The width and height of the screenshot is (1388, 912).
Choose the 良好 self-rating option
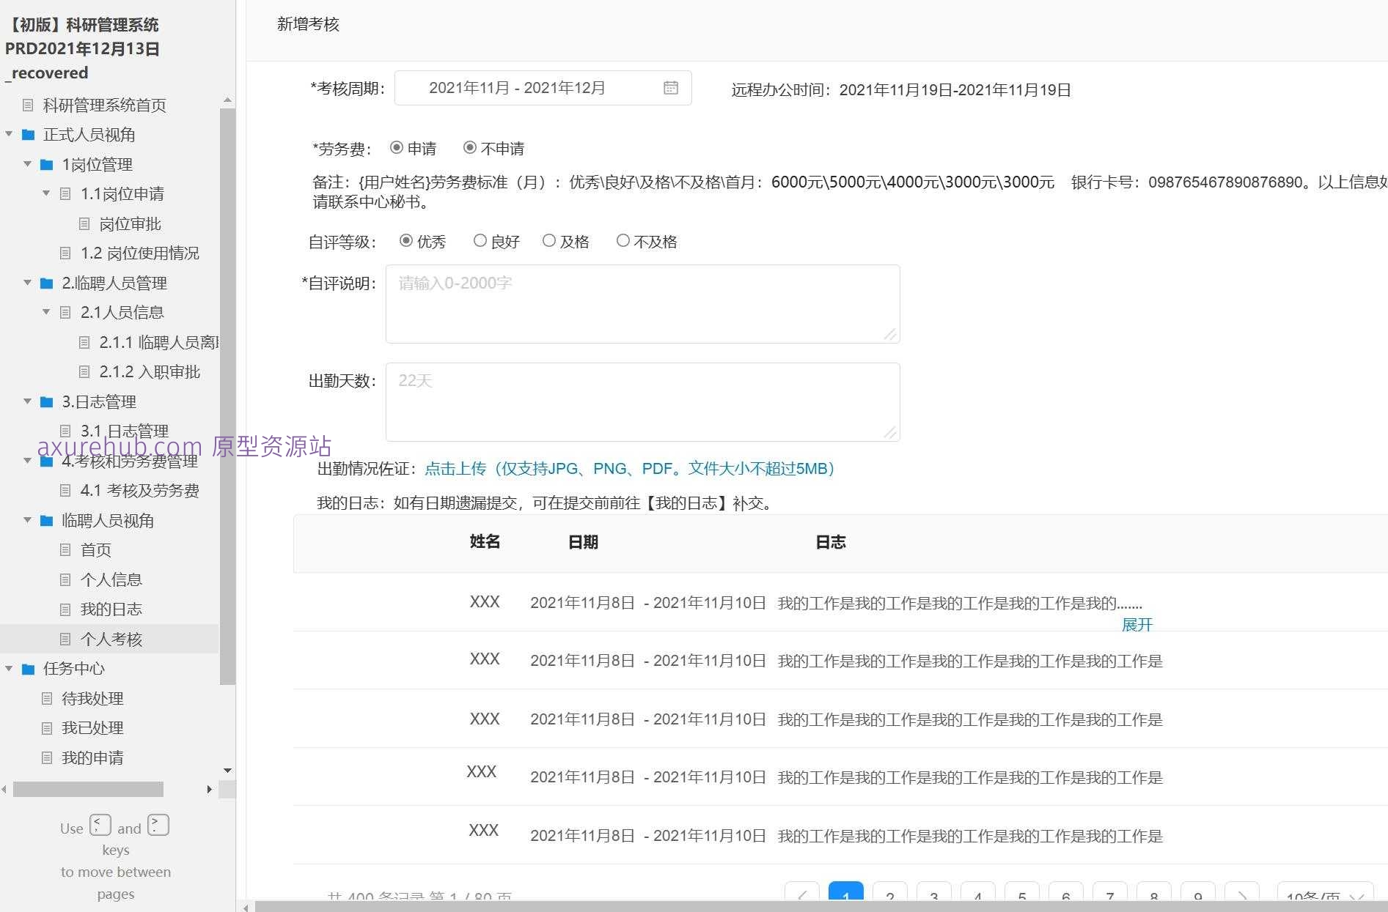pyautogui.click(x=480, y=240)
